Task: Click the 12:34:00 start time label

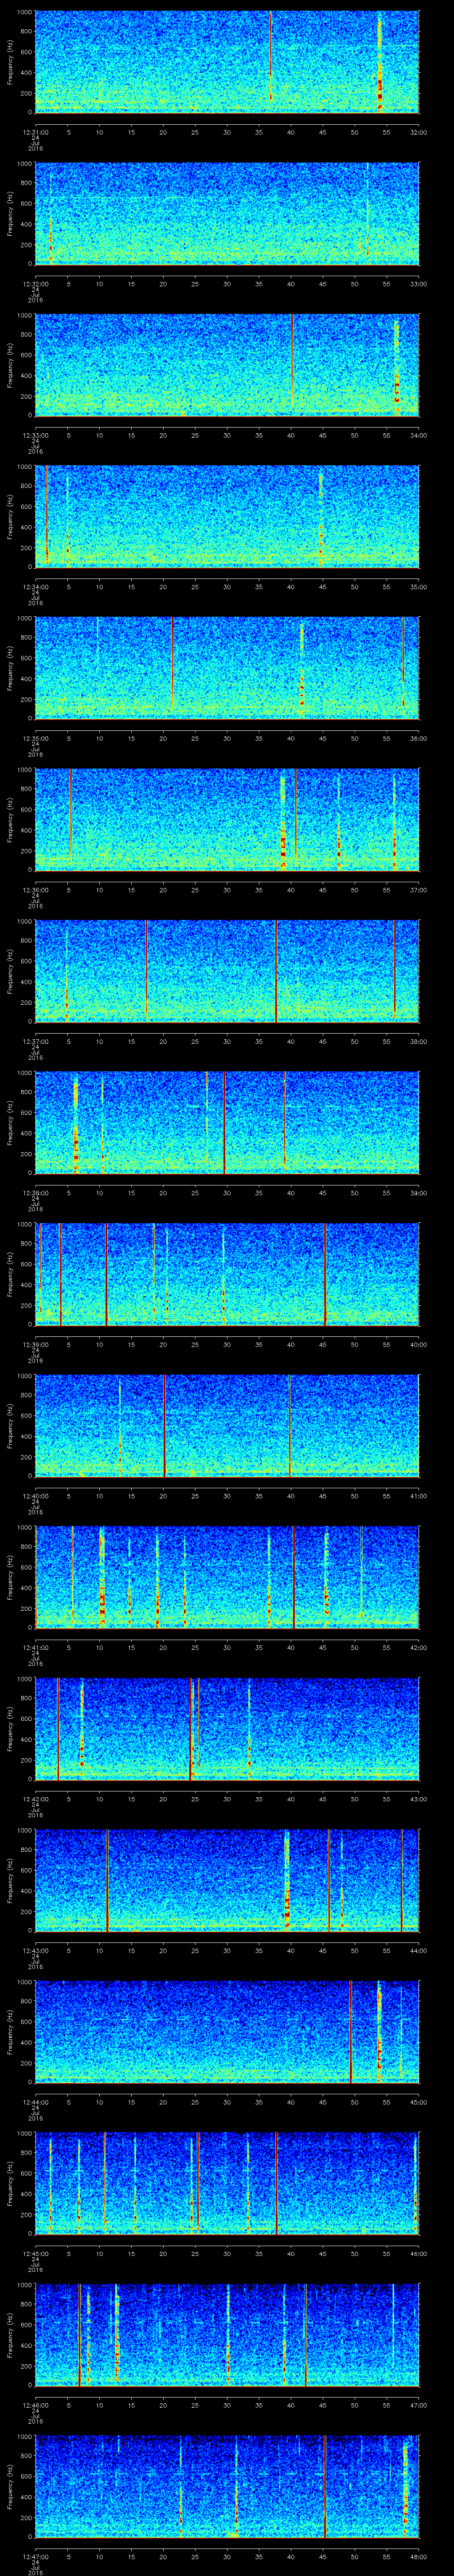Action: pyautogui.click(x=35, y=586)
